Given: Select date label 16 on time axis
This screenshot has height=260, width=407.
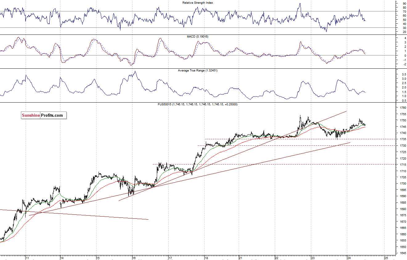Looking at the screenshot, I should point(134,258).
